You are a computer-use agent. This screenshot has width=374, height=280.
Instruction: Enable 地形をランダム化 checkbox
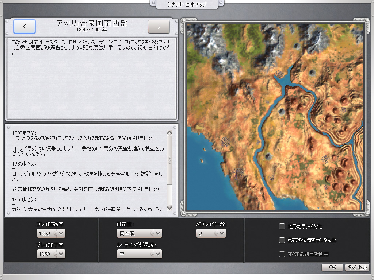[282, 226]
